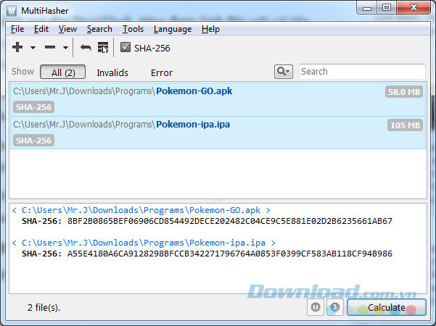Click the 58.0 MB size badge
Image resolution: width=436 pixels, height=326 pixels.
pos(404,91)
